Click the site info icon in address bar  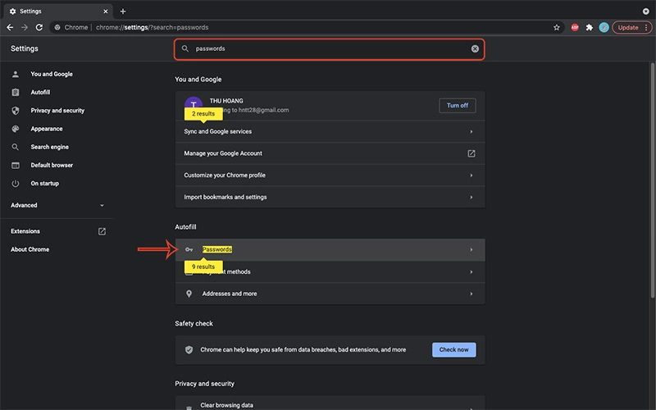coord(57,27)
